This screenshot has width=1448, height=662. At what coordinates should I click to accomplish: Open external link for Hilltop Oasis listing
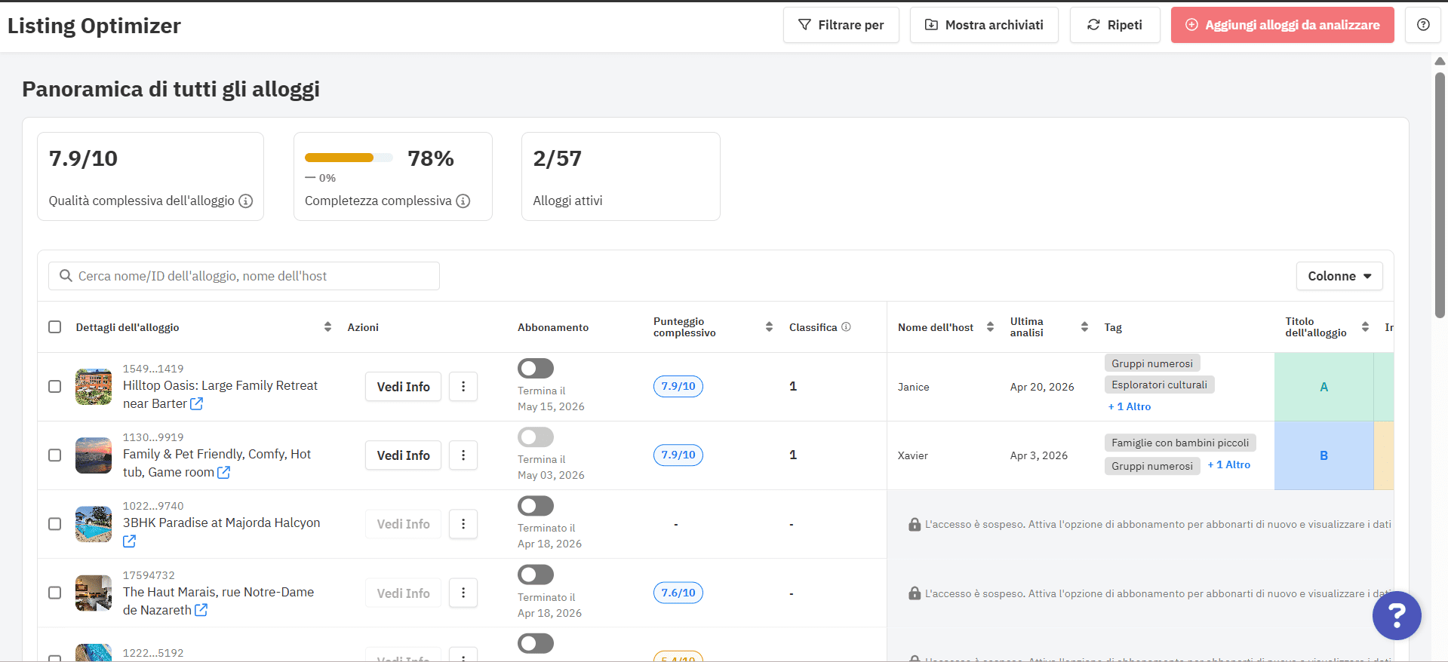197,403
